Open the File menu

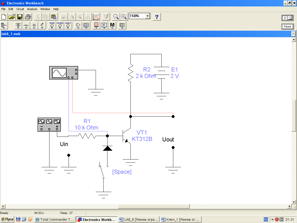[x=3, y=9]
